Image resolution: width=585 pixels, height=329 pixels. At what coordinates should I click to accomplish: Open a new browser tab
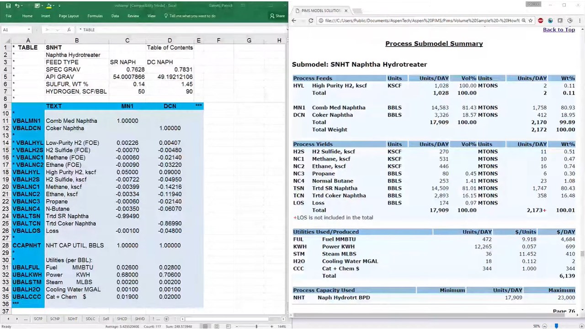357,11
